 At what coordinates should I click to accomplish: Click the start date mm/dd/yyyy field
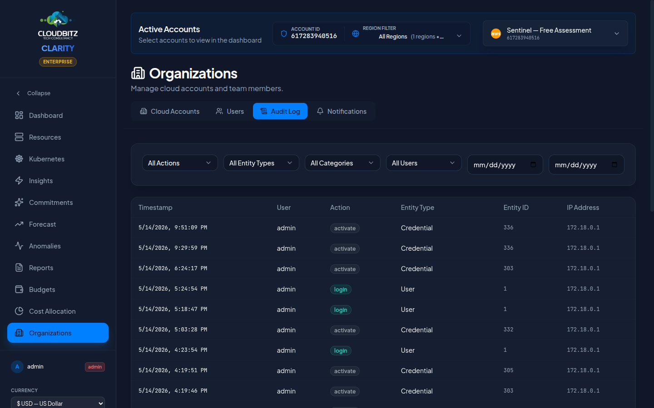coord(505,165)
